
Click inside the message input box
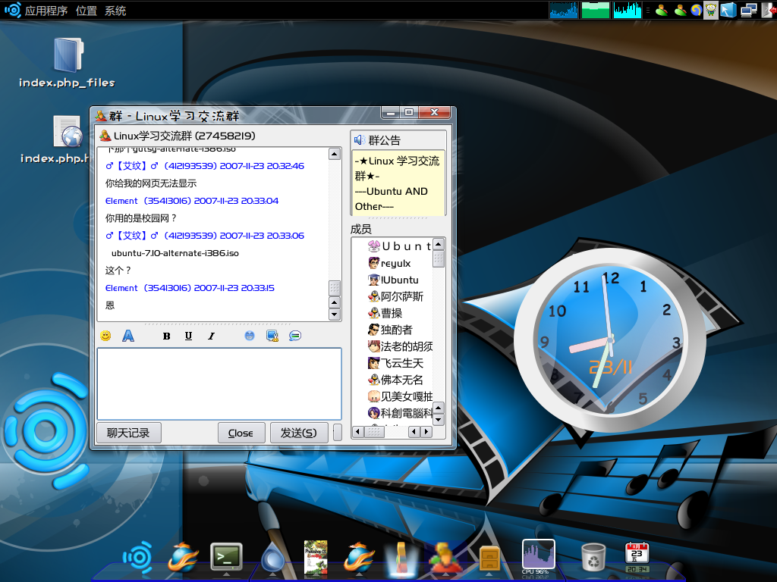coord(219,383)
